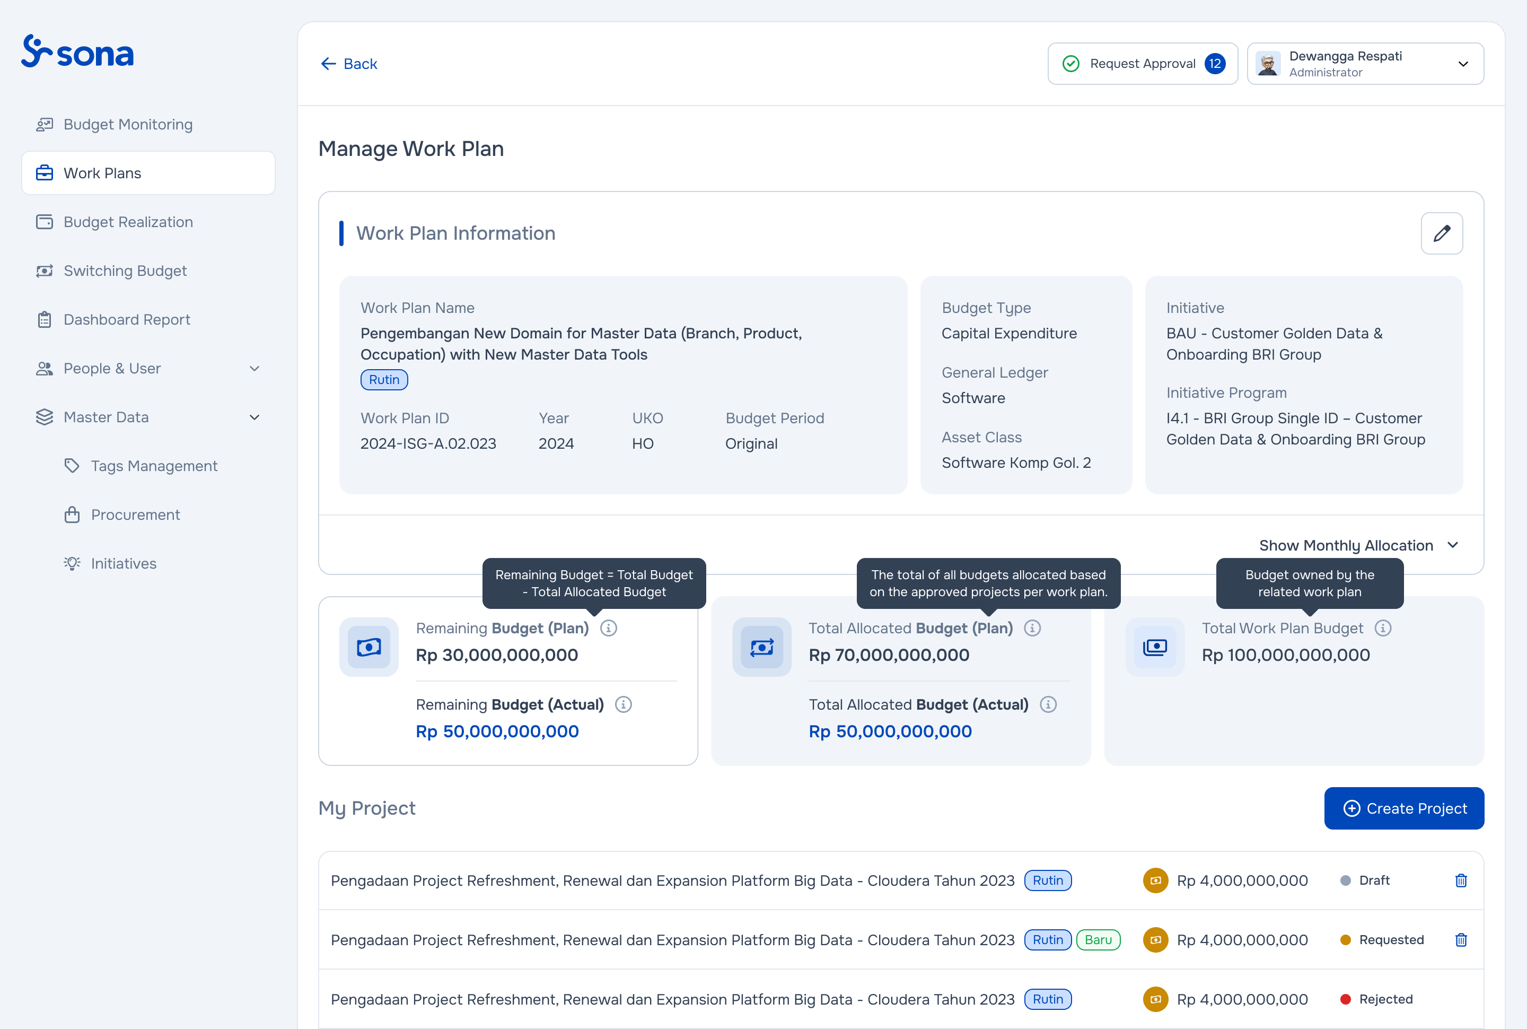1527x1029 pixels.
Task: Click the Rutin tag on the Rejected project
Action: pyautogui.click(x=1048, y=999)
